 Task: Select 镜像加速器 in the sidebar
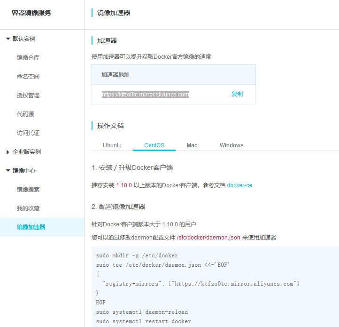[x=31, y=227]
